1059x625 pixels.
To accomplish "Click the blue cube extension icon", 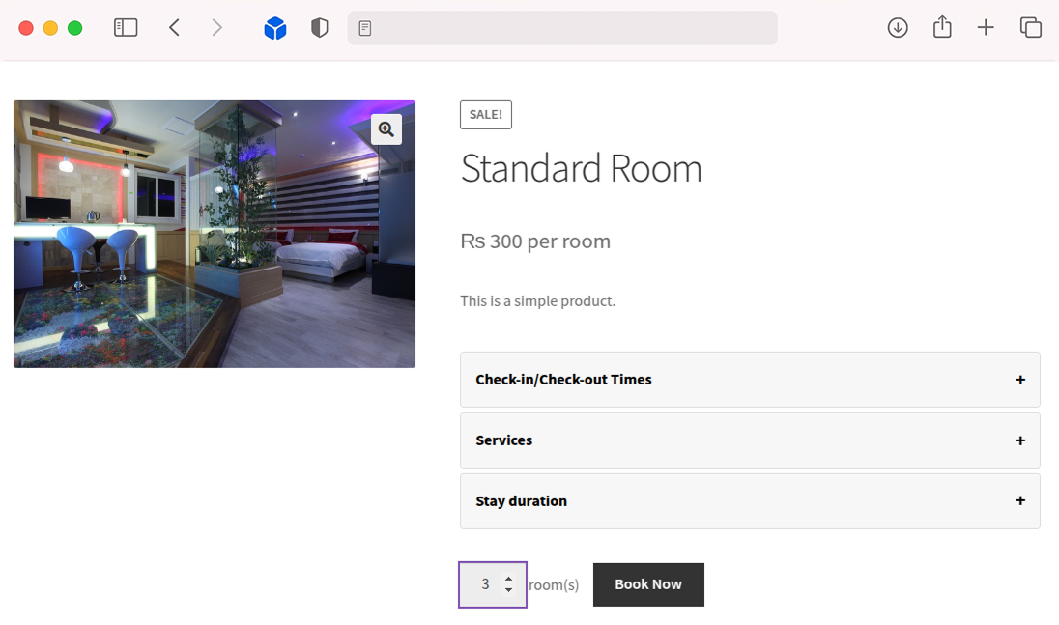I will tap(275, 29).
